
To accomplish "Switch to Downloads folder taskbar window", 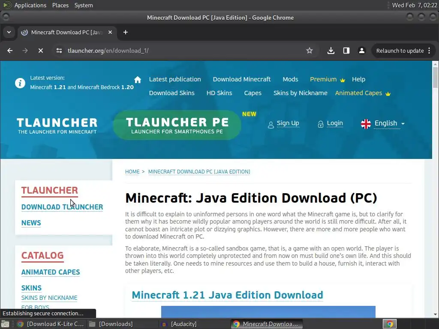I will [x=111, y=324].
